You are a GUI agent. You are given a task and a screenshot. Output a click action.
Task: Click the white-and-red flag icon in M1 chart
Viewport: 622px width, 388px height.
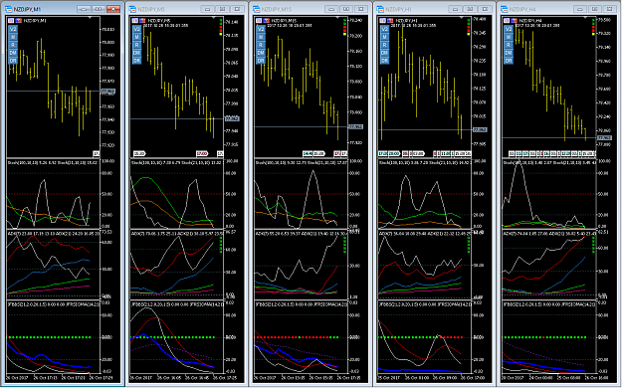12,20
